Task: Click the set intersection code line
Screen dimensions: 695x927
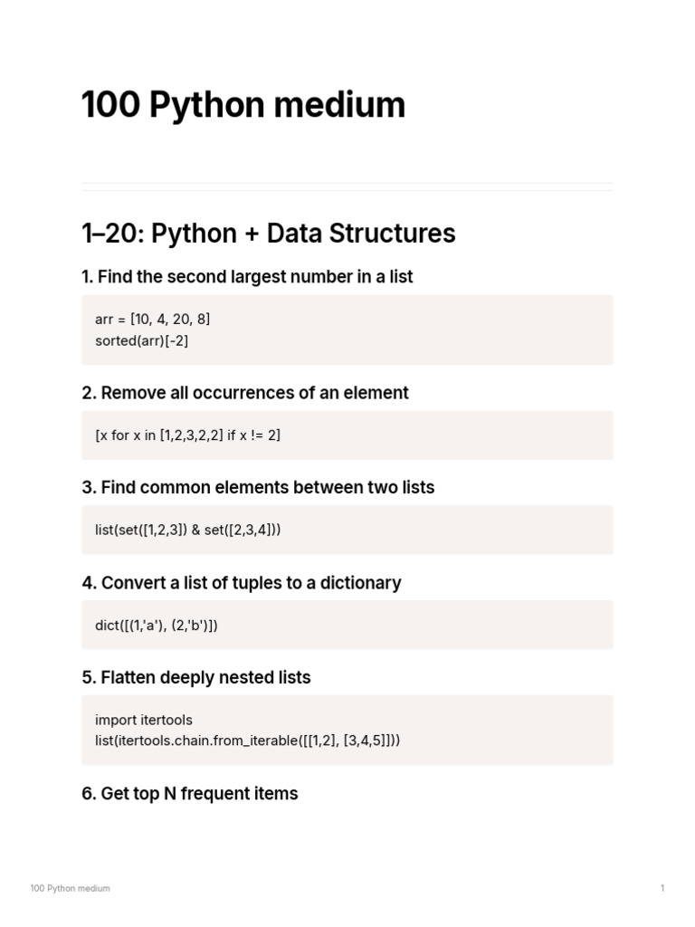Action: (x=187, y=530)
